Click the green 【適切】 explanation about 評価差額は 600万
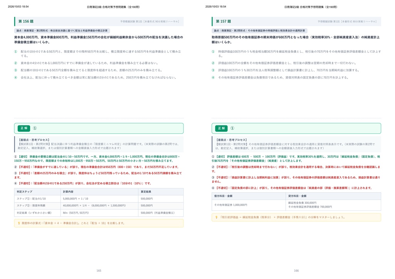Viewport: 395px width, 279px height. coord(296,159)
